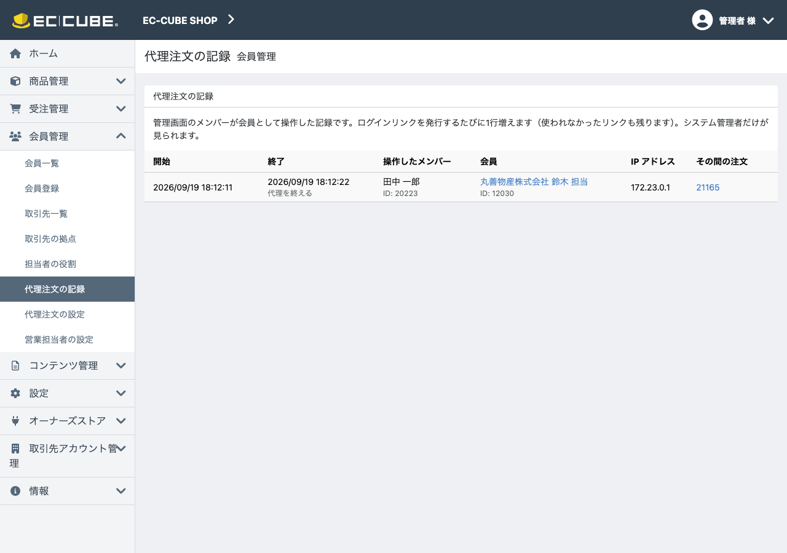Image resolution: width=787 pixels, height=553 pixels.
Task: Click the start time 2026/09/19 18:12:11
Action: [192, 187]
